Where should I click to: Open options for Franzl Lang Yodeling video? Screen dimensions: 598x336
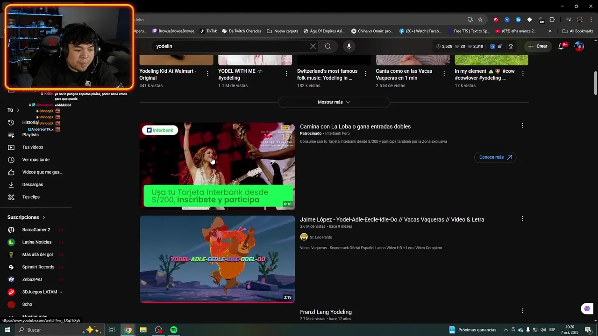coord(522,311)
